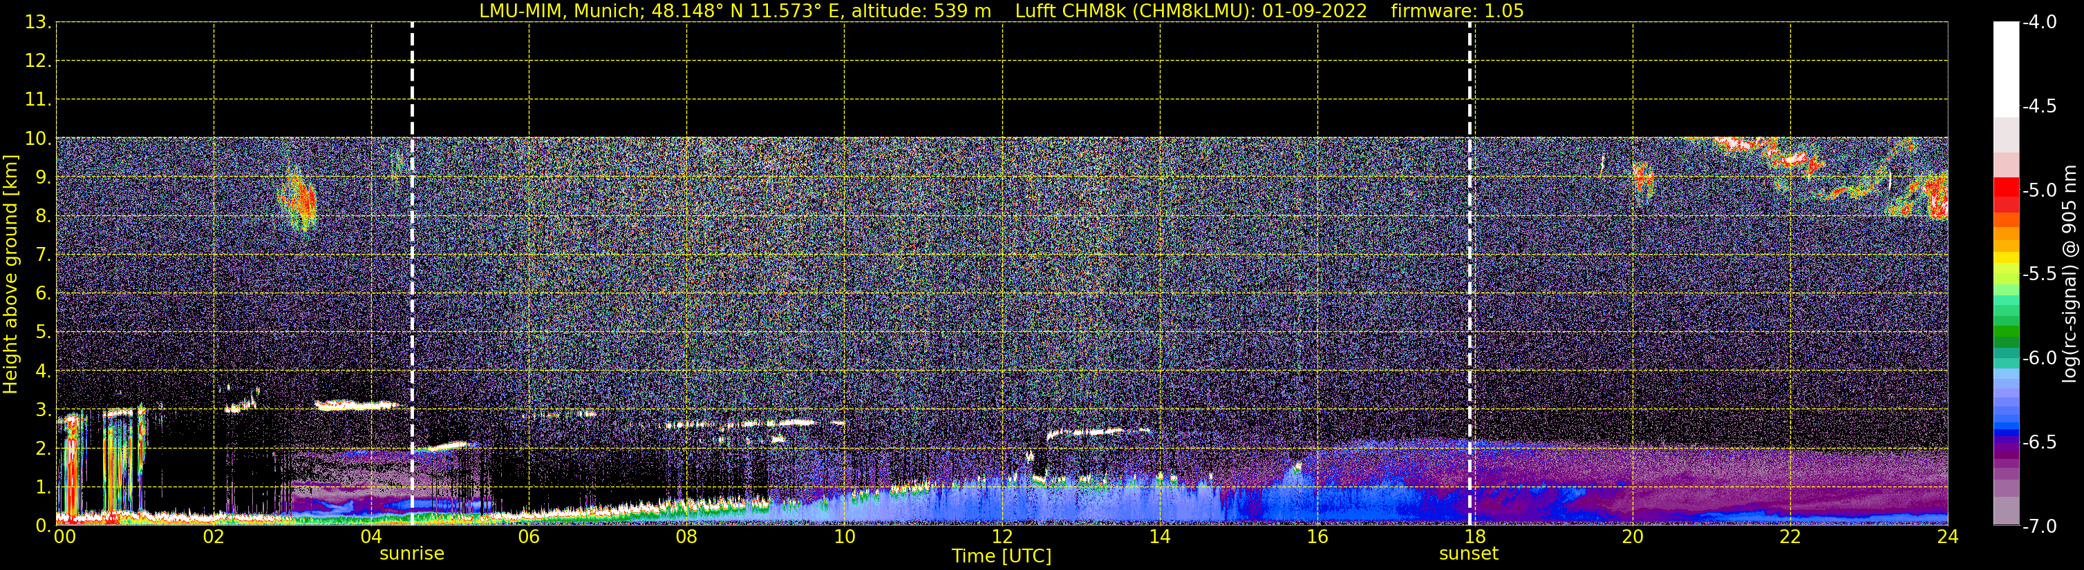This screenshot has height=570, width=2084.
Task: Click the height axis label 11
Action: click(37, 100)
